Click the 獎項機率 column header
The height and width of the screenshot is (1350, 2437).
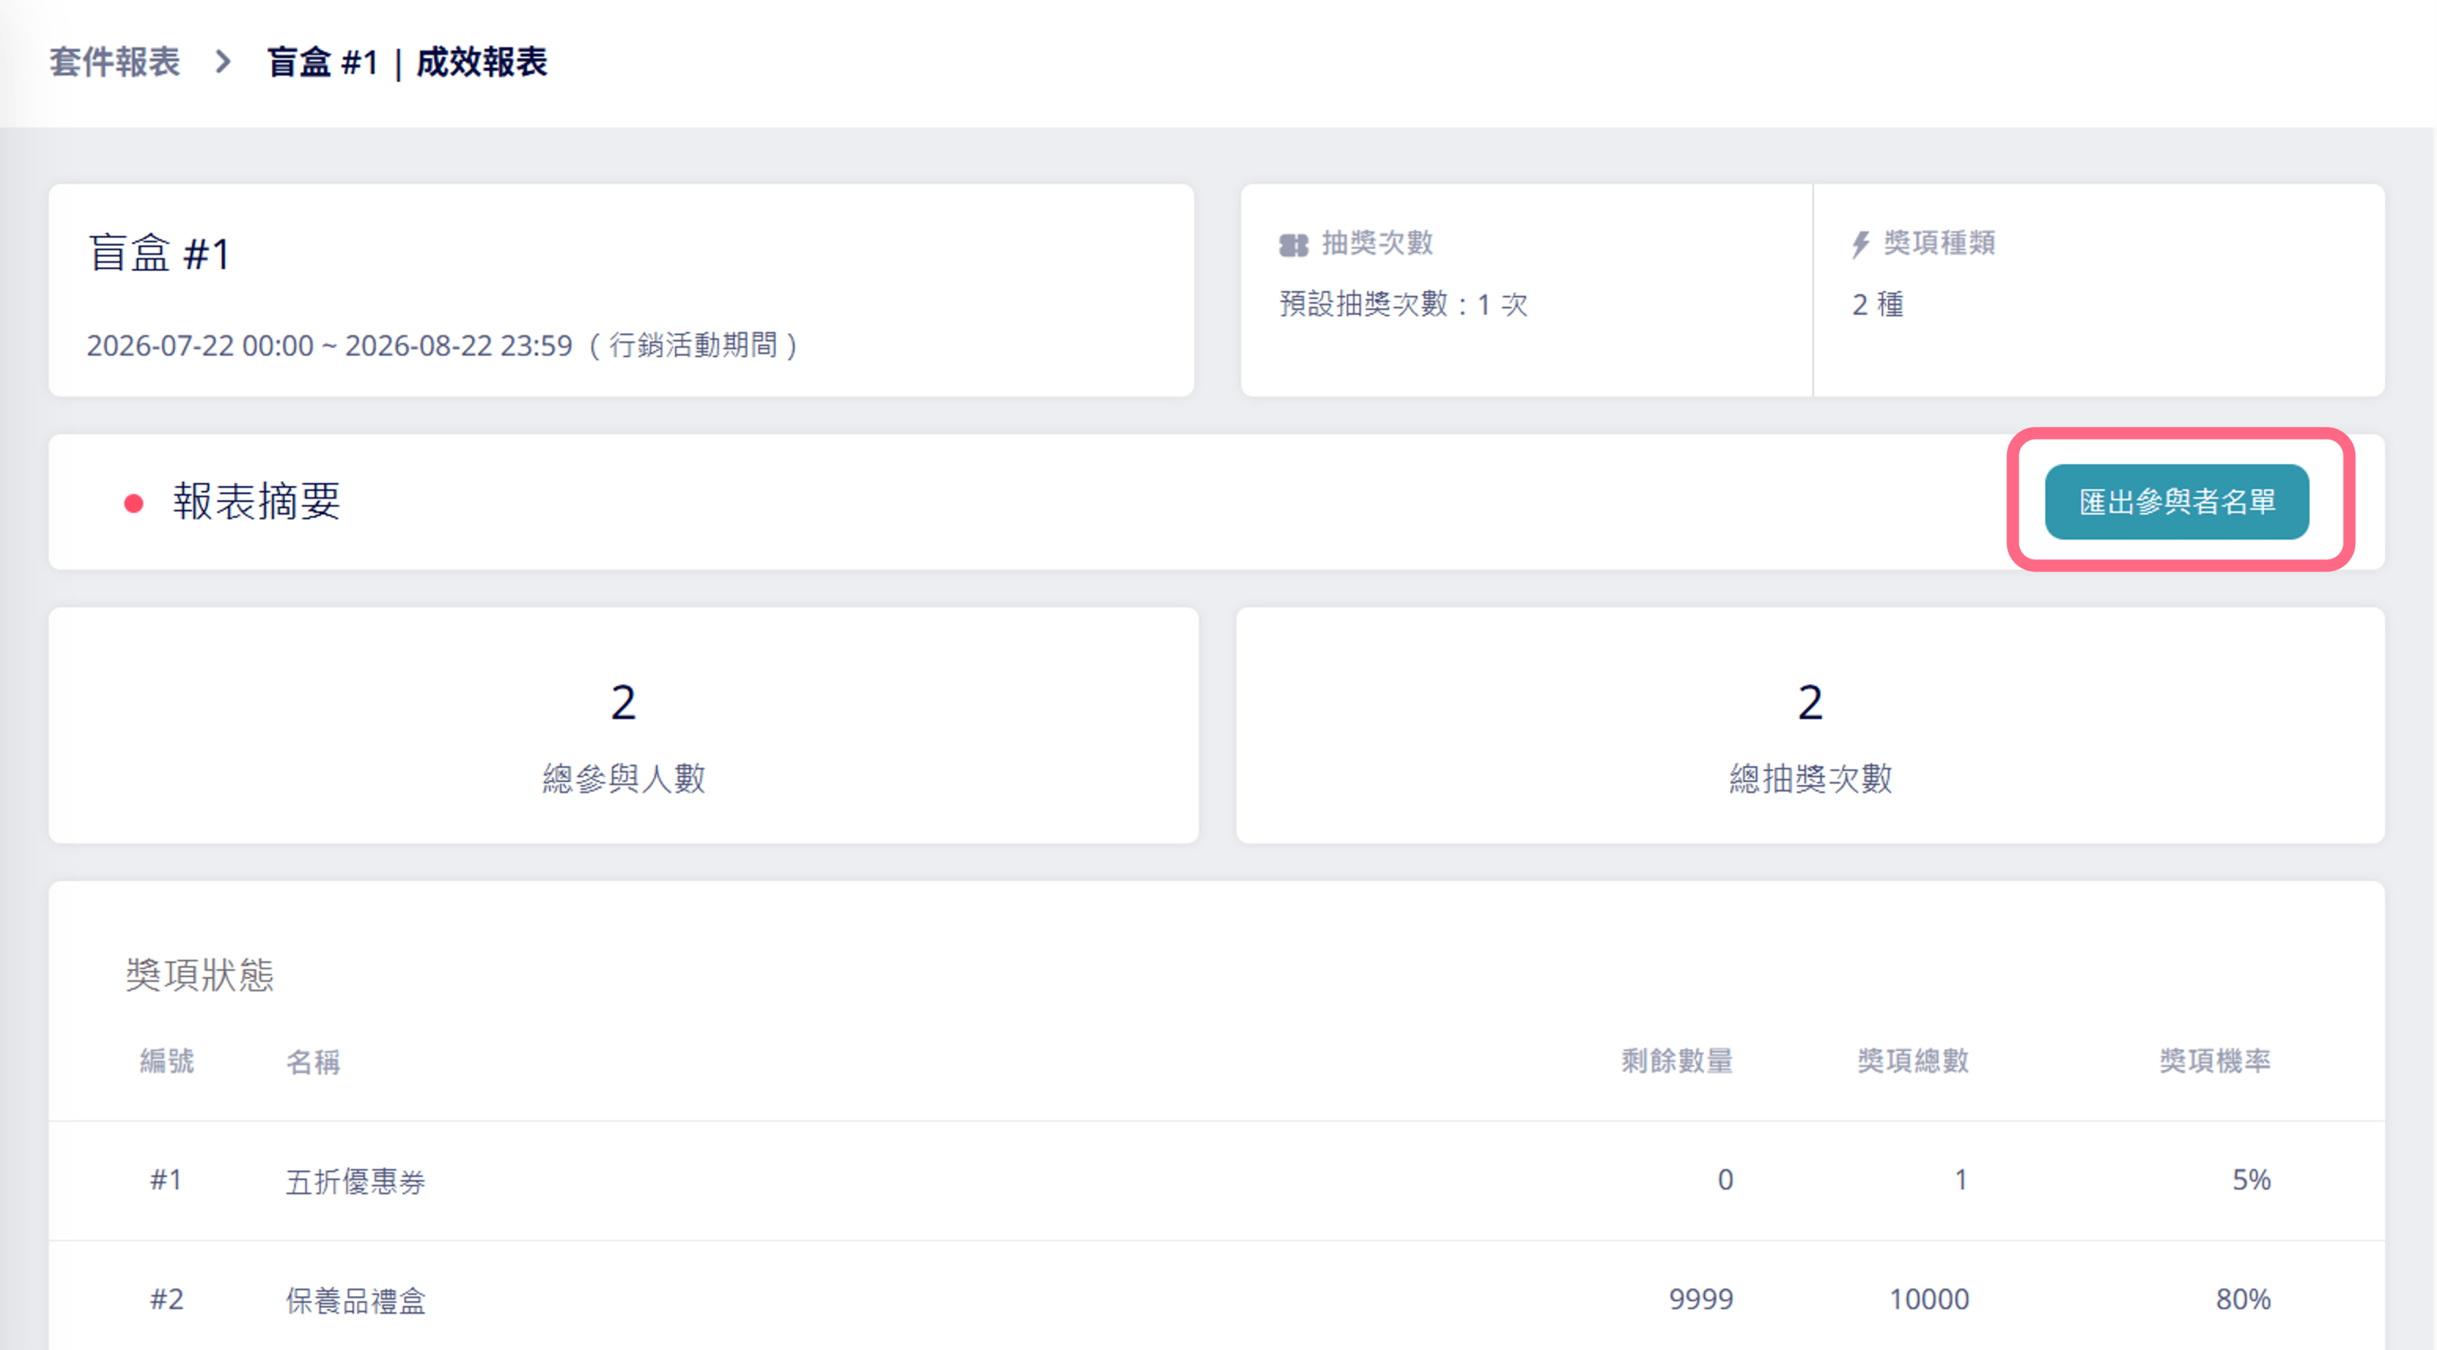point(2215,1061)
